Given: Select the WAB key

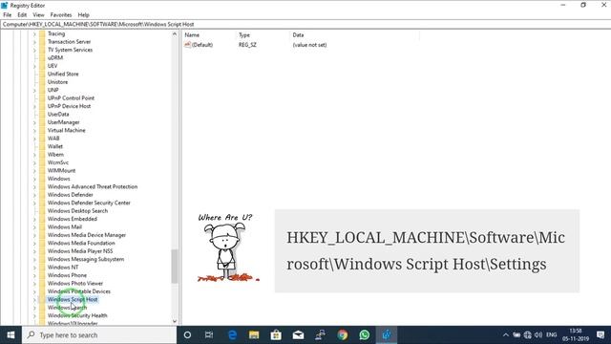Looking at the screenshot, I should pos(53,139).
